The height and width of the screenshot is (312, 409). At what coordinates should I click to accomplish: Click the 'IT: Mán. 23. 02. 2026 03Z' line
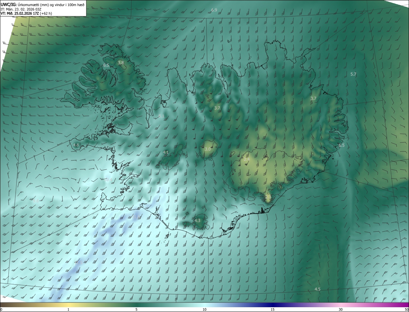point(21,9)
